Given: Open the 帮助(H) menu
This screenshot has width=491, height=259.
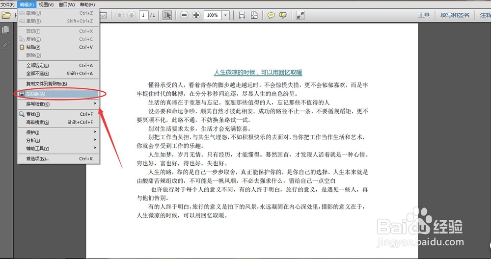Looking at the screenshot, I should click(x=87, y=5).
